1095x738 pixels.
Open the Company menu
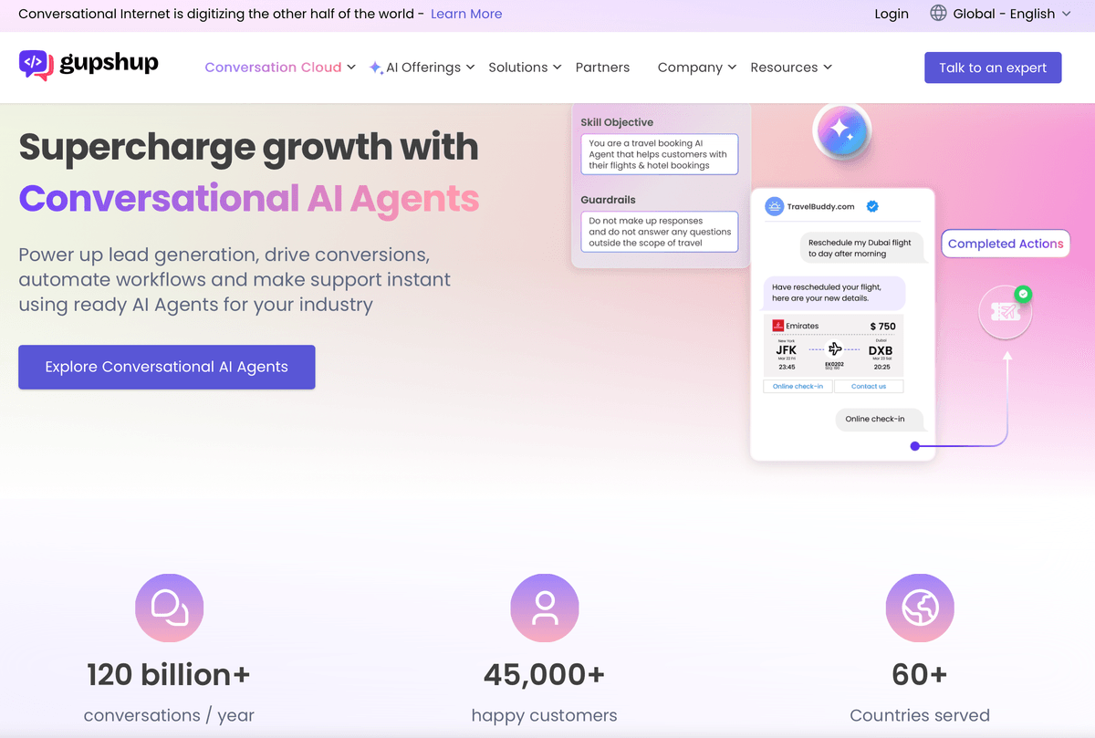coord(690,68)
